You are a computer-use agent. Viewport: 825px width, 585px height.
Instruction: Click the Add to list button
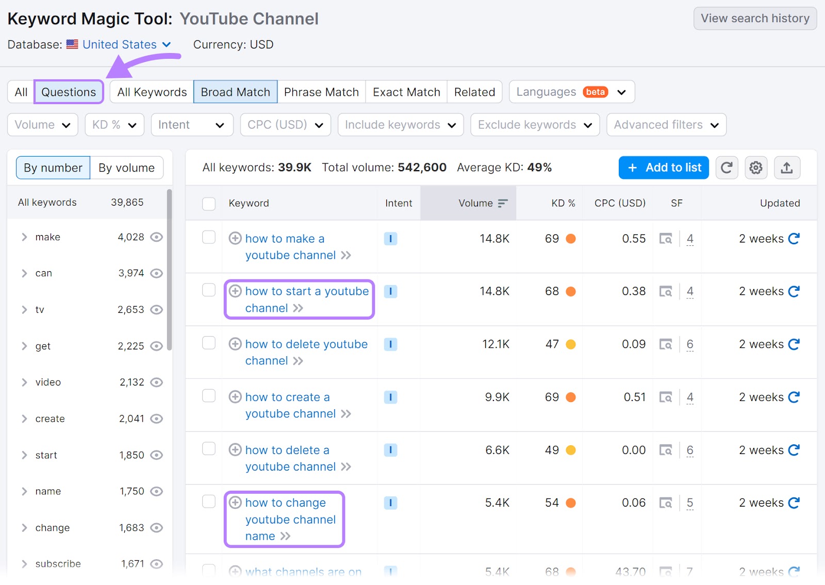pyautogui.click(x=663, y=168)
